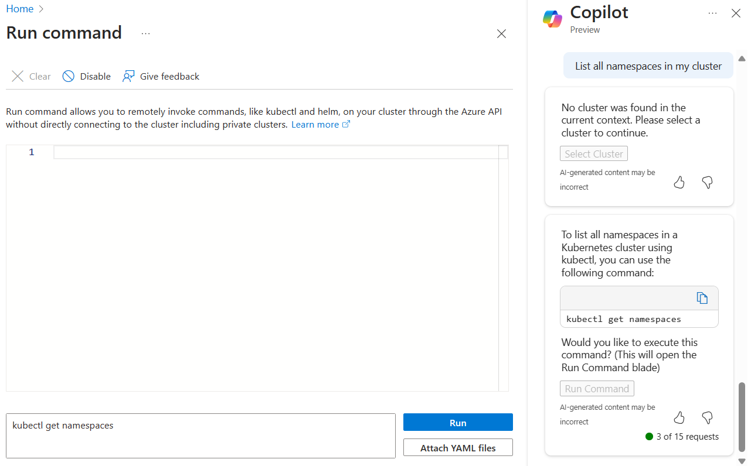Click the Clear toolbar button
The width and height of the screenshot is (751, 466).
click(x=32, y=76)
